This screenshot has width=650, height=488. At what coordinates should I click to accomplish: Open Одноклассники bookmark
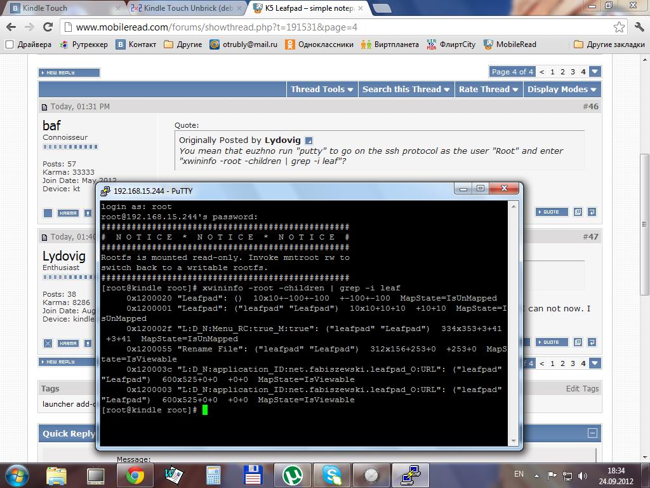click(x=319, y=44)
